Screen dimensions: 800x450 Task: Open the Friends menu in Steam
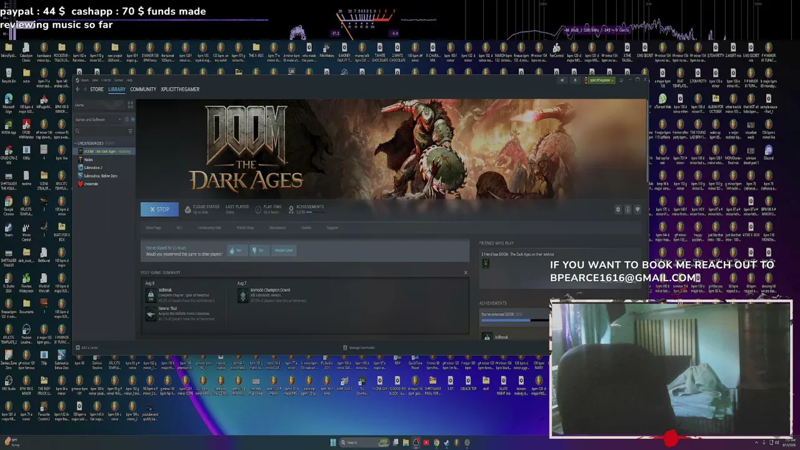(105, 80)
